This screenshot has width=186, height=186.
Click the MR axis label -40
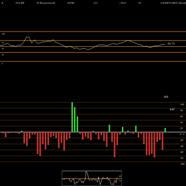pos(182,146)
